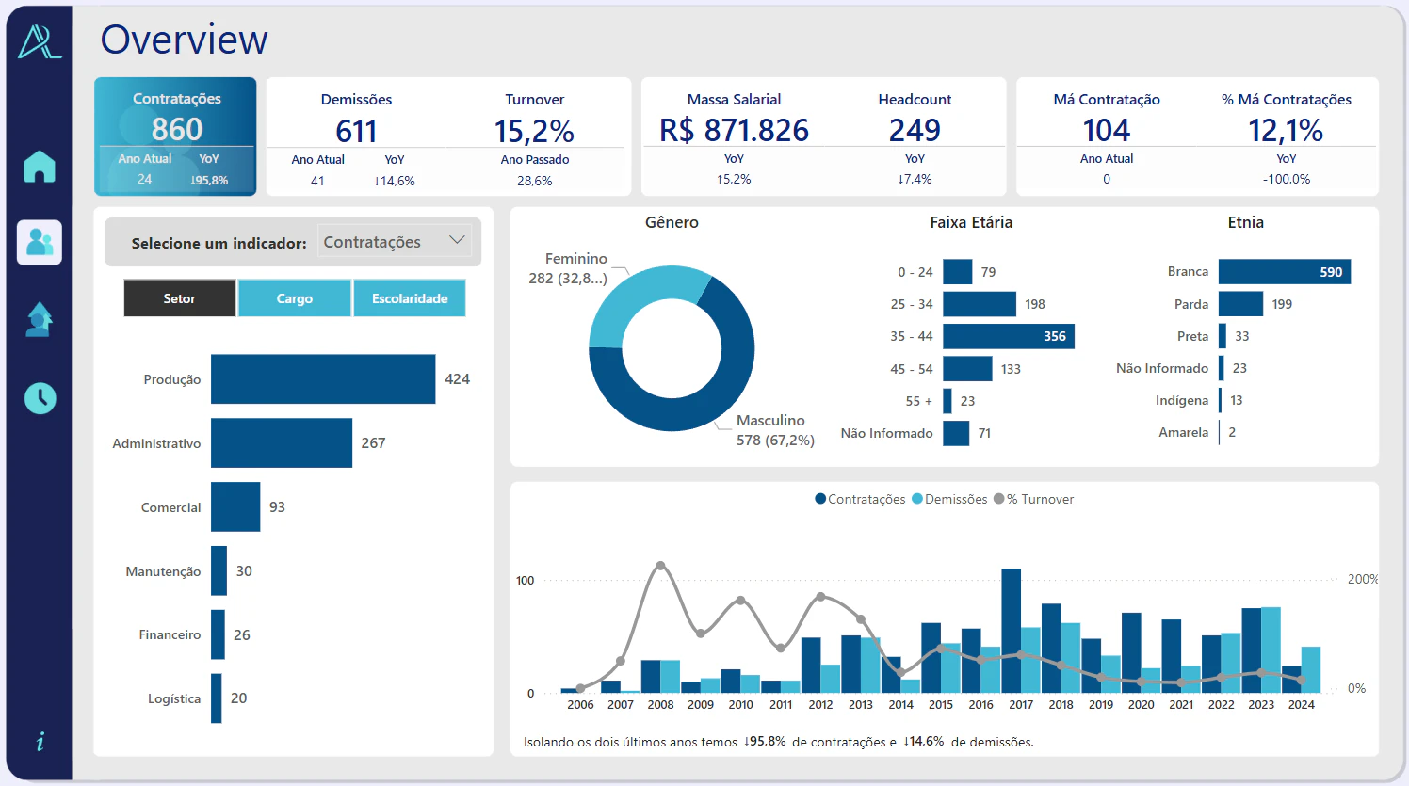This screenshot has height=786, width=1409.
Task: Open the home page icon in sidebar
Action: pos(40,167)
